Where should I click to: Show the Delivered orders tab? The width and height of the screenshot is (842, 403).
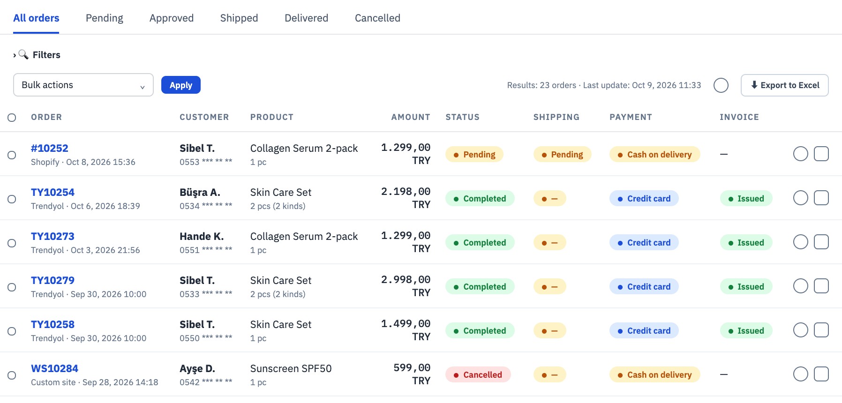point(307,18)
